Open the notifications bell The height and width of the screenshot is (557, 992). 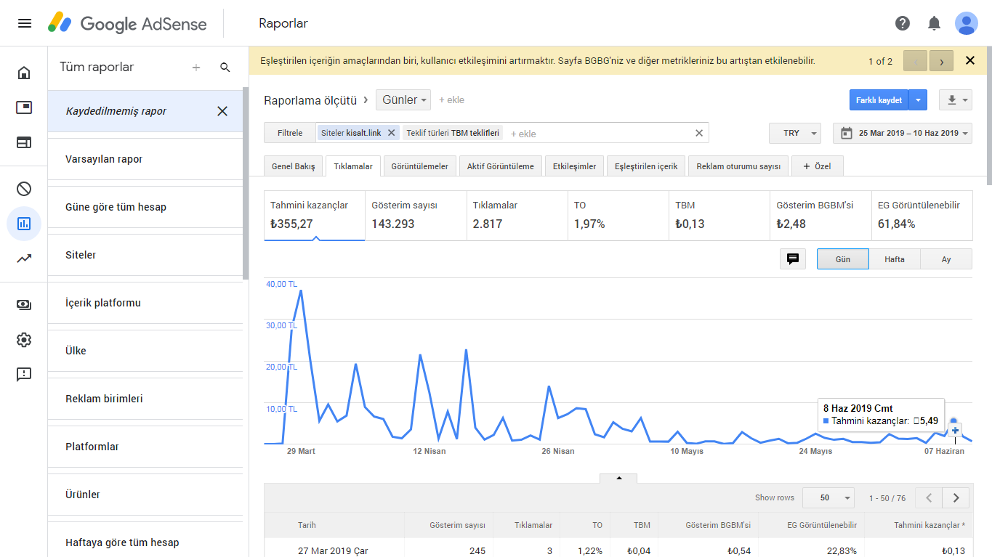[x=935, y=23]
